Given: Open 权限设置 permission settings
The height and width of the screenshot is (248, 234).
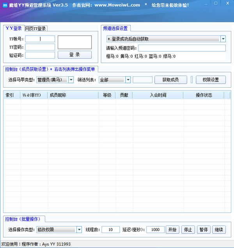Looking at the screenshot, I should (213, 80).
